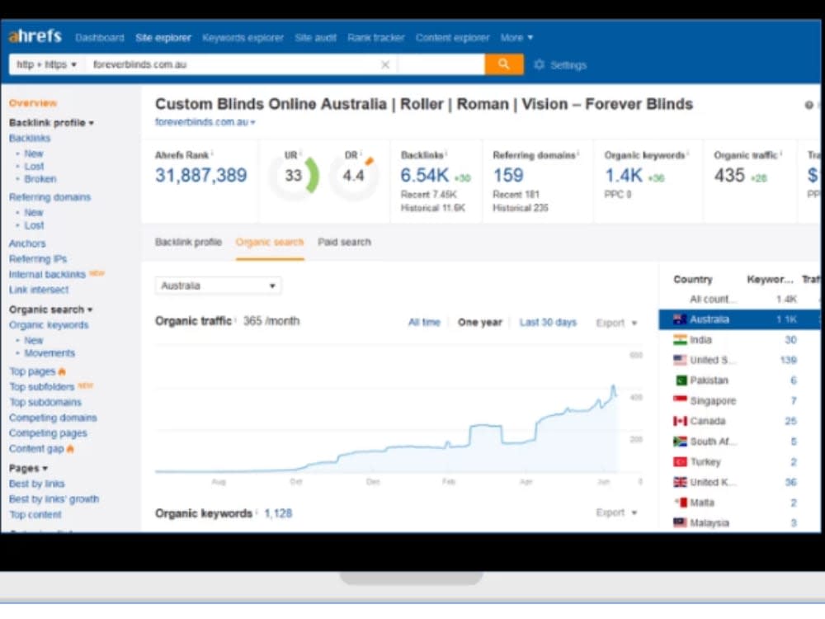The height and width of the screenshot is (619, 825).
Task: Open Rank tracker in the top navigation
Action: tap(375, 37)
